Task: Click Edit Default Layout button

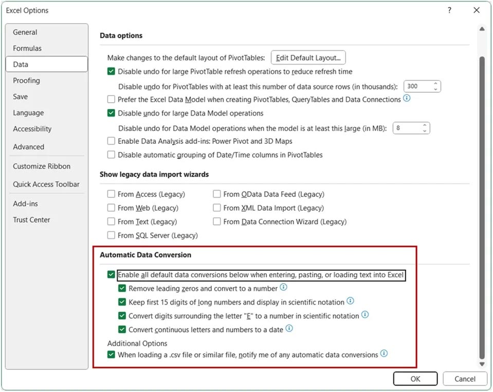Action: 307,58
